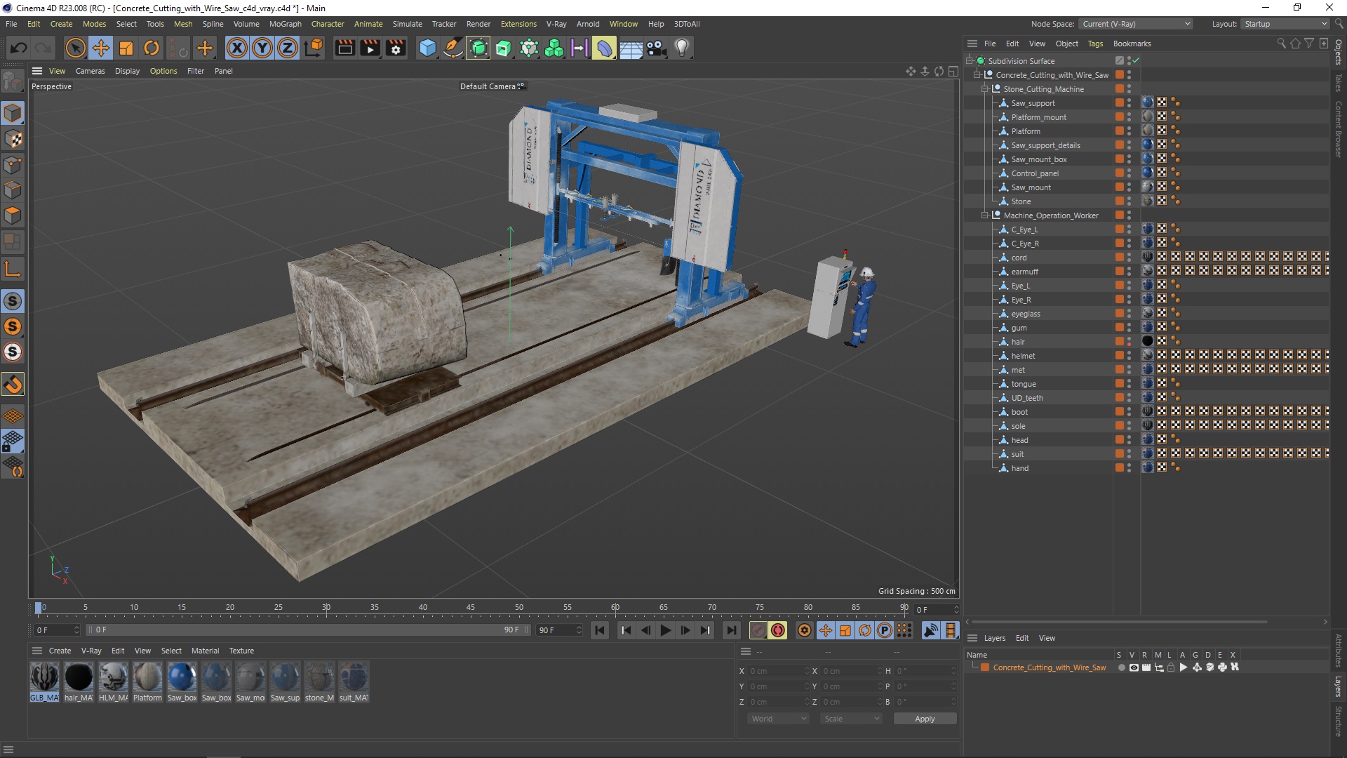Add a Cube primitive object
This screenshot has height=758, width=1347.
tap(427, 48)
